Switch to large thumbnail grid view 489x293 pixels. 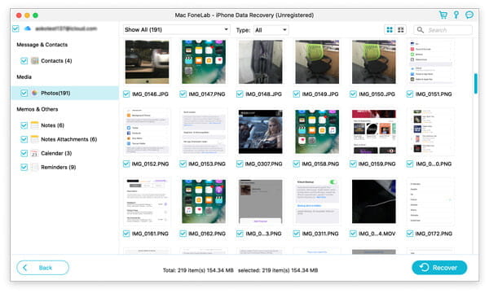pos(390,30)
